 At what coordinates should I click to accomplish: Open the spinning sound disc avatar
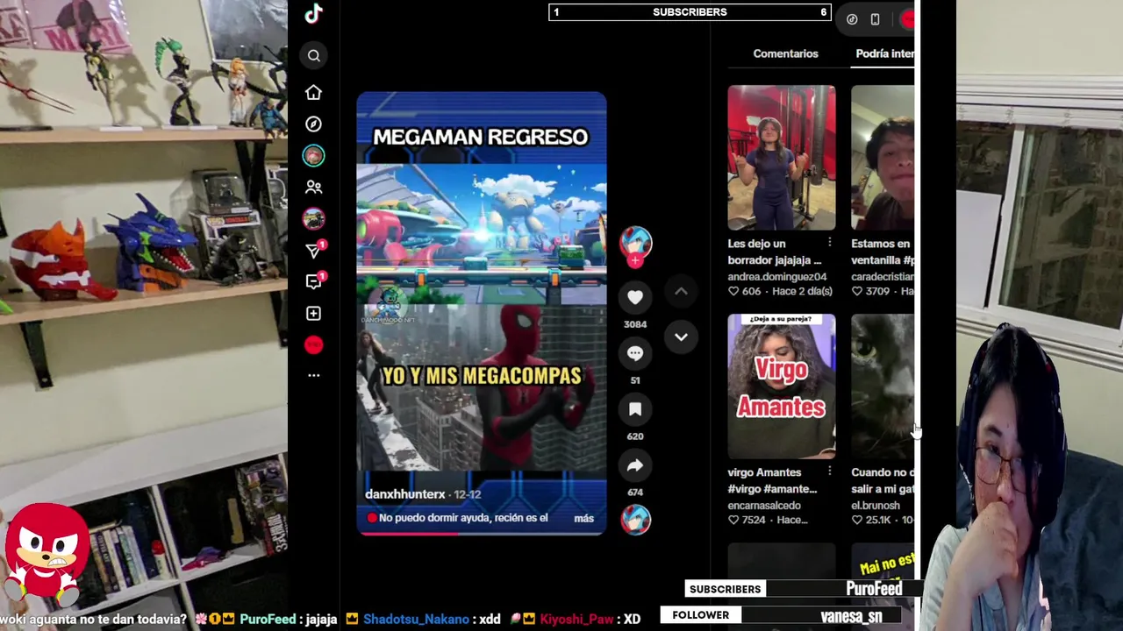coord(636,520)
